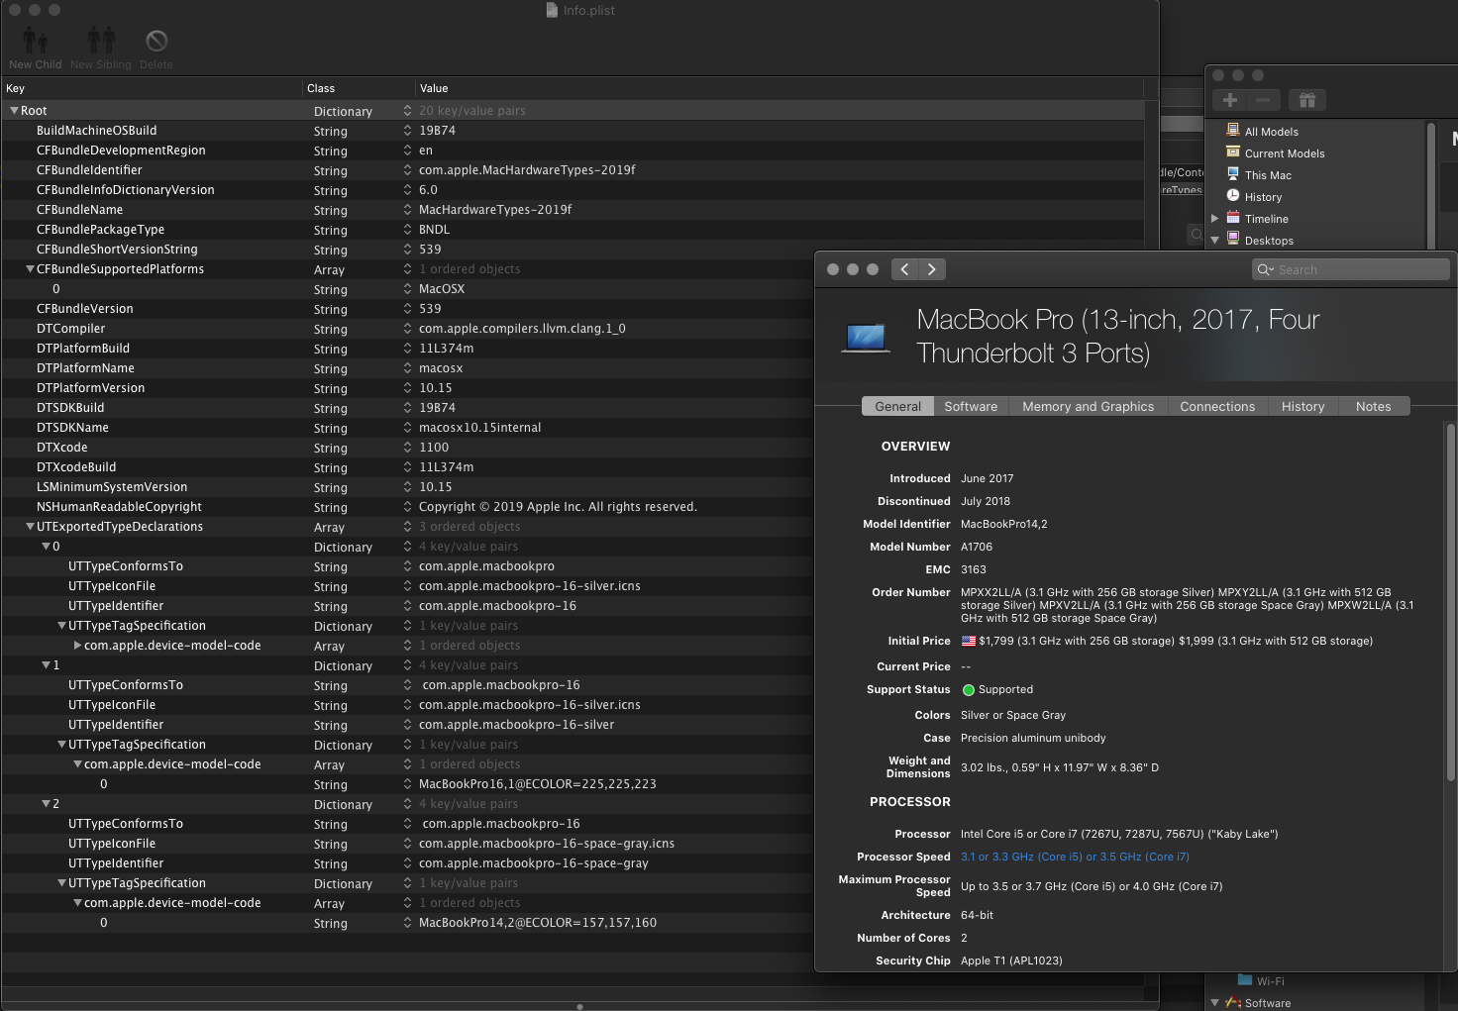This screenshot has height=1011, width=1458.
Task: Click value com.apple.MacHardwareTypes-2019f
Action: 527,170
